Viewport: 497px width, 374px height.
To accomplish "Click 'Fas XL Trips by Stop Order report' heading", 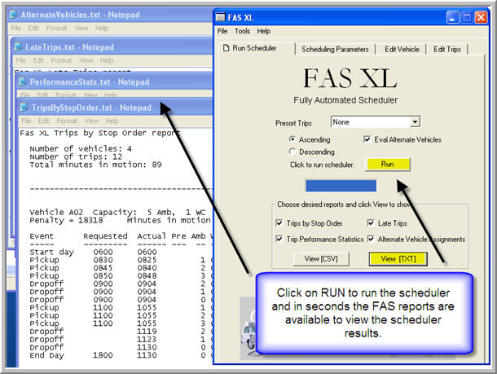I will pos(100,133).
